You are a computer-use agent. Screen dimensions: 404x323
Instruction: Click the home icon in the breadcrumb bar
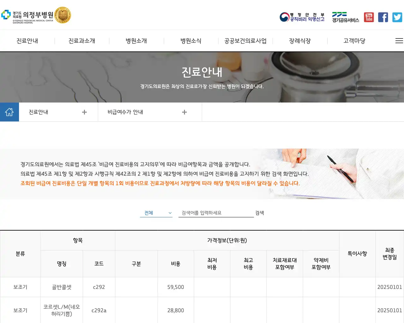9,112
